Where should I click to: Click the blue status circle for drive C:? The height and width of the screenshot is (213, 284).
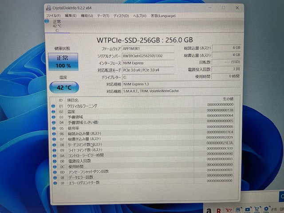47,21
